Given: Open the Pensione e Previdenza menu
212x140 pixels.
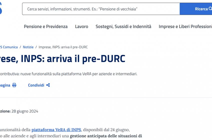Looking at the screenshot, I should point(46,26).
